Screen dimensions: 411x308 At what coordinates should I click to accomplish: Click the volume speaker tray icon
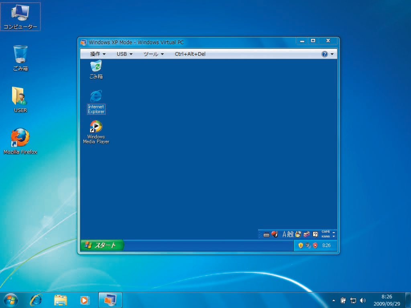coord(363,300)
